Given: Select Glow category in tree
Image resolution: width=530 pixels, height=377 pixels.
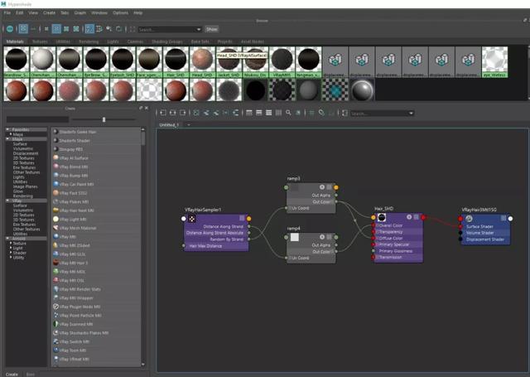Looking at the screenshot, I should [18, 191].
